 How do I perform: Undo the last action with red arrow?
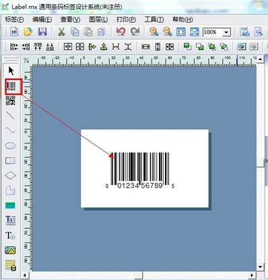[121, 32]
